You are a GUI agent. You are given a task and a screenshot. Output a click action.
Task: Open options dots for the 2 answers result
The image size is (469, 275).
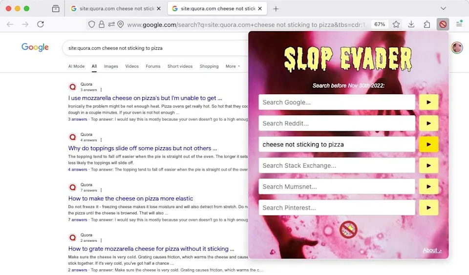101,240
